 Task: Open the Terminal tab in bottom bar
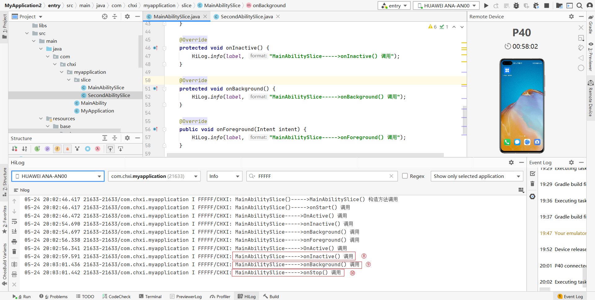point(150,296)
